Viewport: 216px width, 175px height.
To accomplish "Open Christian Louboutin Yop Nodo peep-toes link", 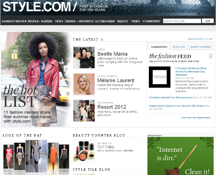I will [x=171, y=98].
